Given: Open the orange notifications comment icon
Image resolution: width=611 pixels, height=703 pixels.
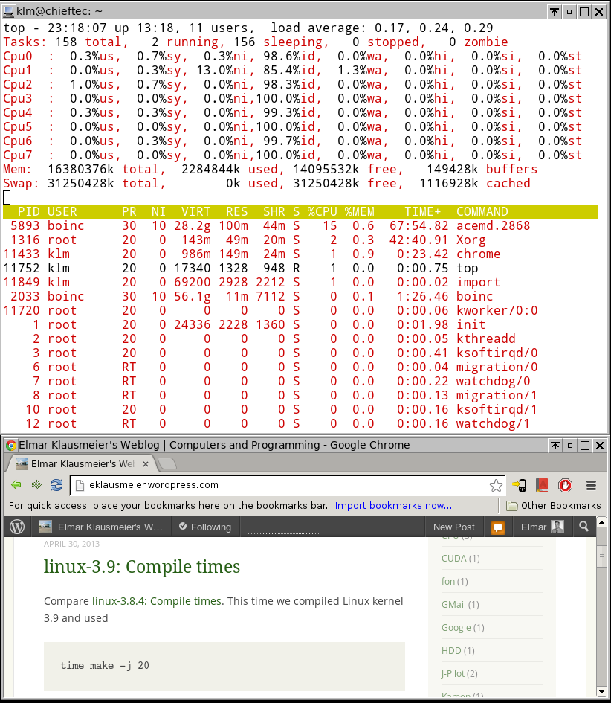Looking at the screenshot, I should pyautogui.click(x=498, y=527).
